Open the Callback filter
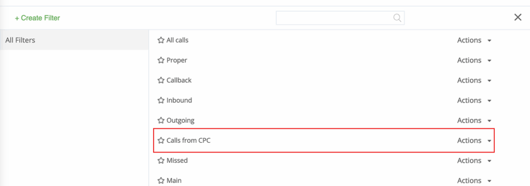 [179, 80]
